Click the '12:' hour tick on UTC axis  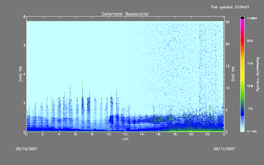pos(125,134)
